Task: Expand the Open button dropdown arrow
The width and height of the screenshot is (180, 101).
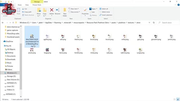Action: click(97, 9)
